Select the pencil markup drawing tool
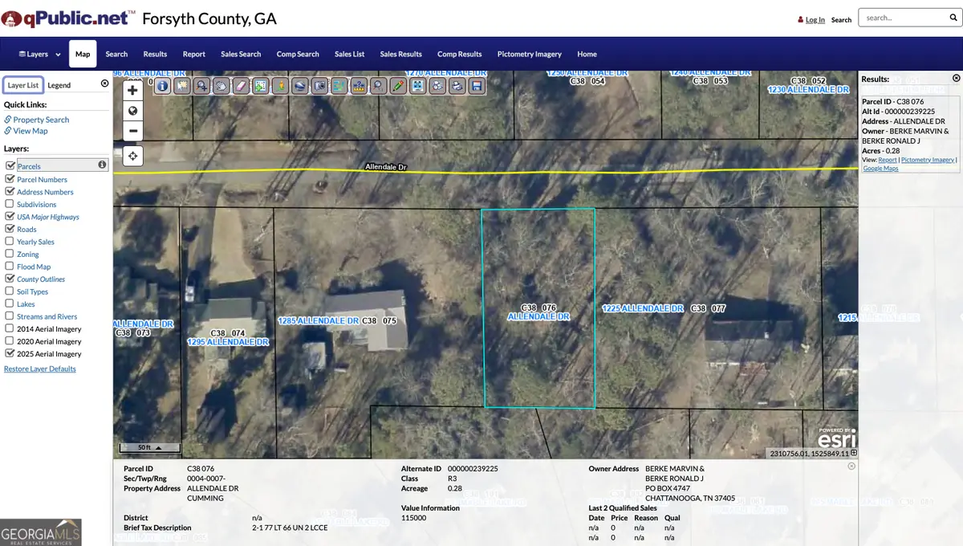Image resolution: width=963 pixels, height=546 pixels. click(396, 86)
